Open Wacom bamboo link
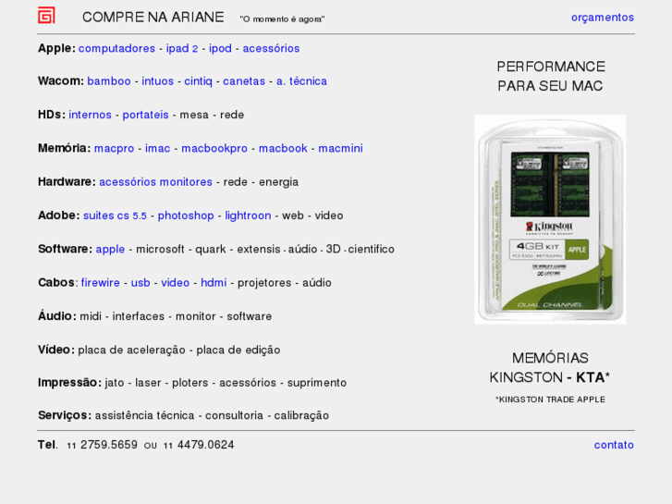Screen dimensions: 672x504 pos(109,81)
